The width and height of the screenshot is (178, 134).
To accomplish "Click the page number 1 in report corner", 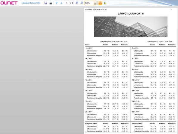I will [x=171, y=10].
